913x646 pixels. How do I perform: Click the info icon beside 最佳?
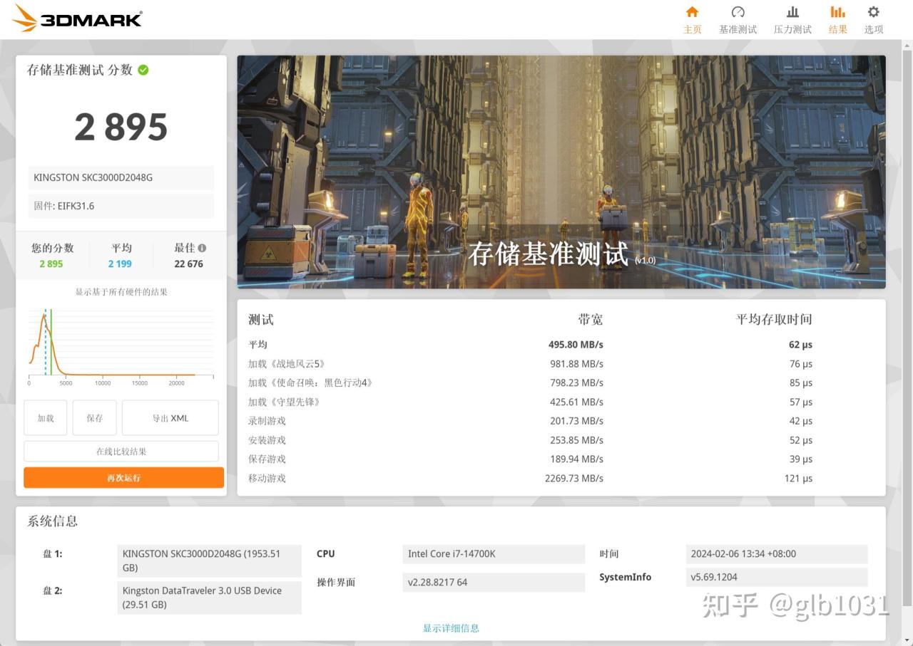point(202,248)
